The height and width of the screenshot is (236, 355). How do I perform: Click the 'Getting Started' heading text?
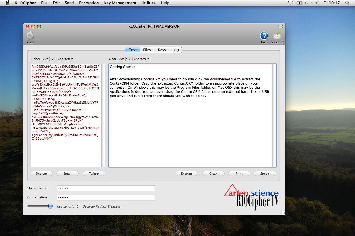coord(123,67)
